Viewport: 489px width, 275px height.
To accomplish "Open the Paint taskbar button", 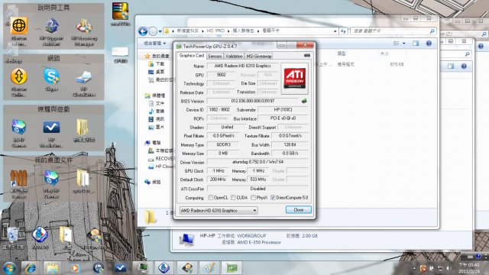I will coord(209,268).
